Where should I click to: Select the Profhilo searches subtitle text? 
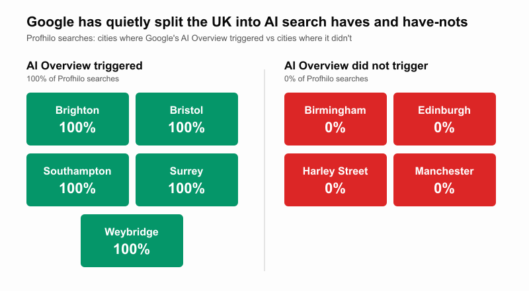tap(189, 38)
